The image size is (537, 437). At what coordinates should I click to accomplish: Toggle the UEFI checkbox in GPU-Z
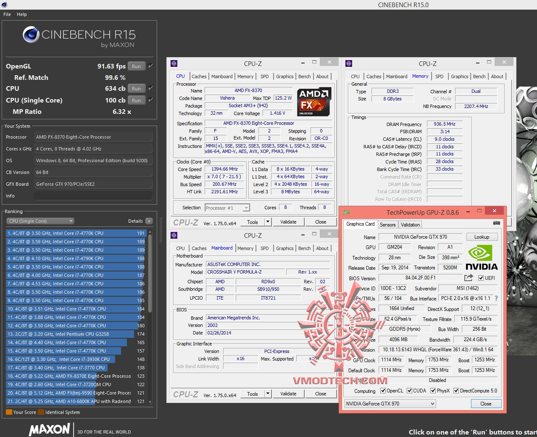coord(481,278)
